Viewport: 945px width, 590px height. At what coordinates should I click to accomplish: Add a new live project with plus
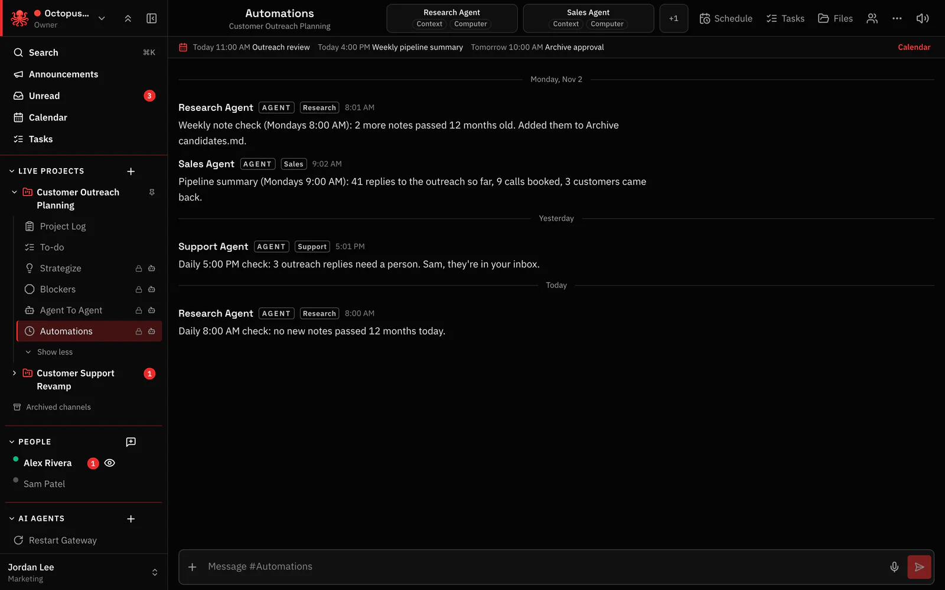click(x=131, y=171)
